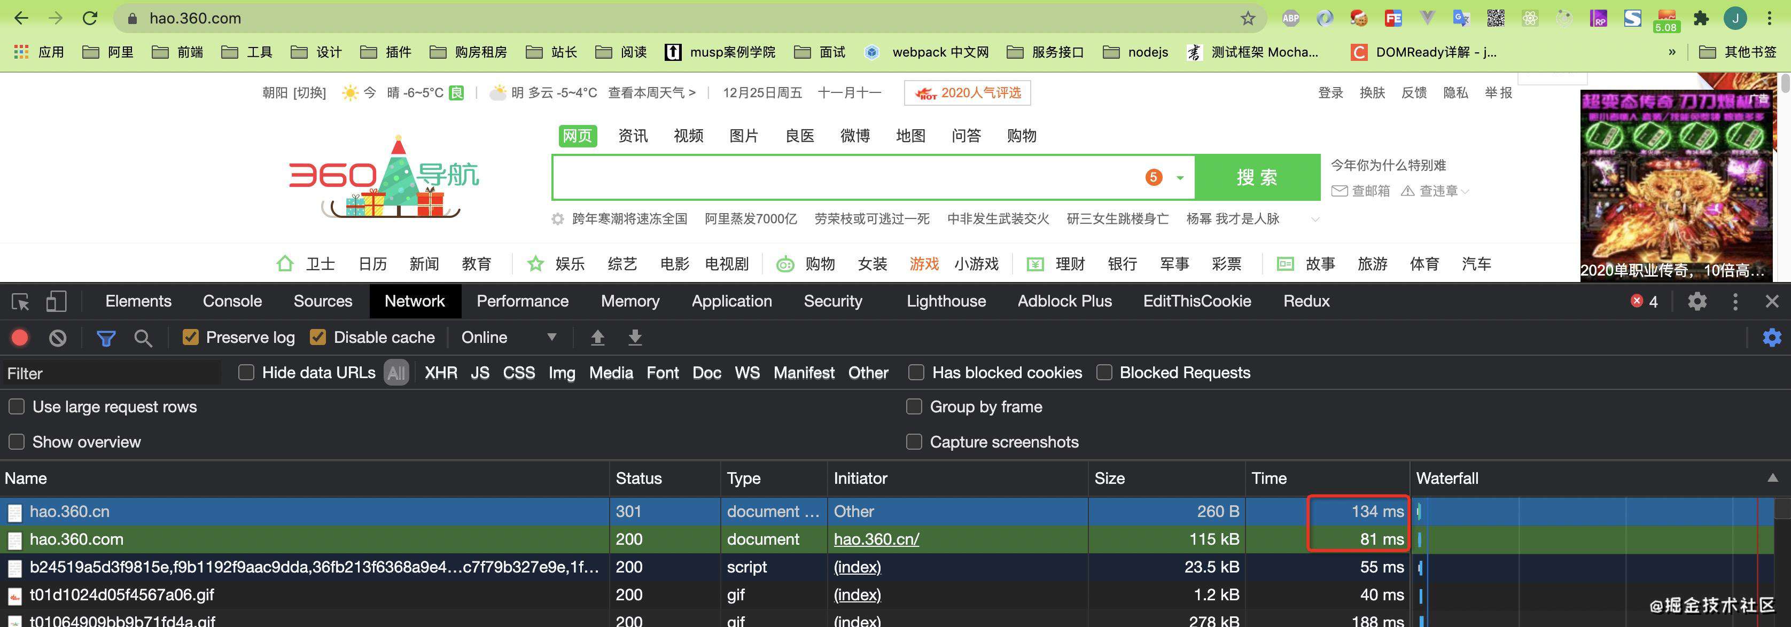Enable Hide data URLs
1791x627 pixels.
pos(246,373)
